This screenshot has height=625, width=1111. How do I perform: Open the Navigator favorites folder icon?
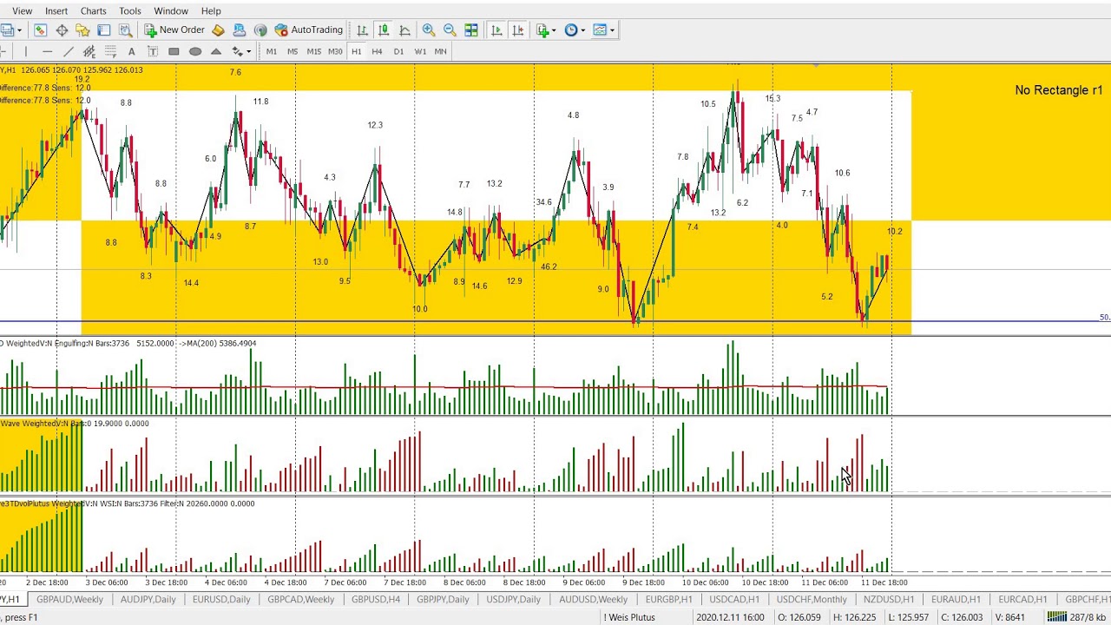(x=82, y=30)
